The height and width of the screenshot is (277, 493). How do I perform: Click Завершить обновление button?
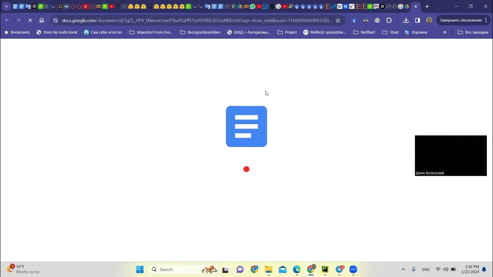[463, 20]
